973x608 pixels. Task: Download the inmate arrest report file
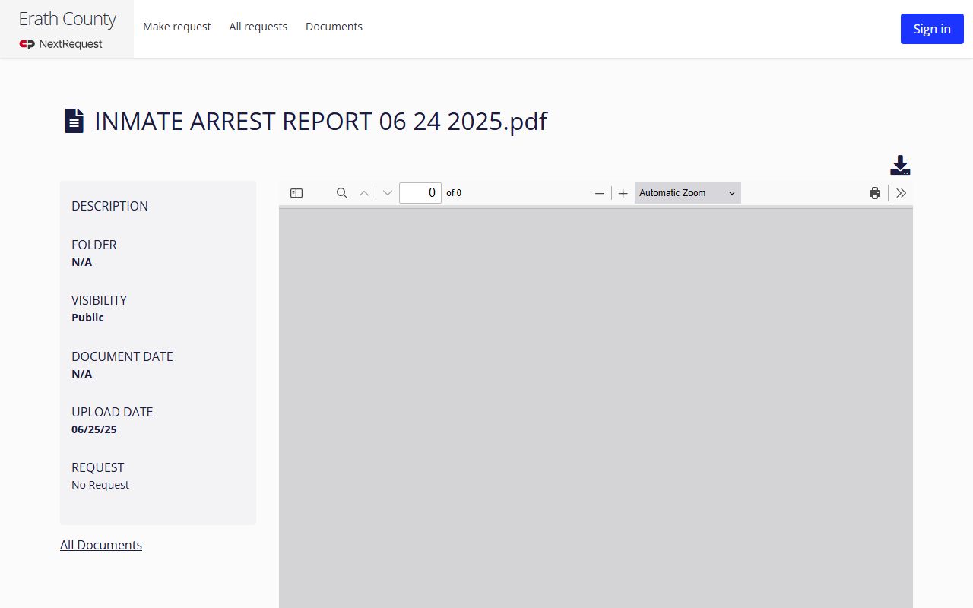900,165
